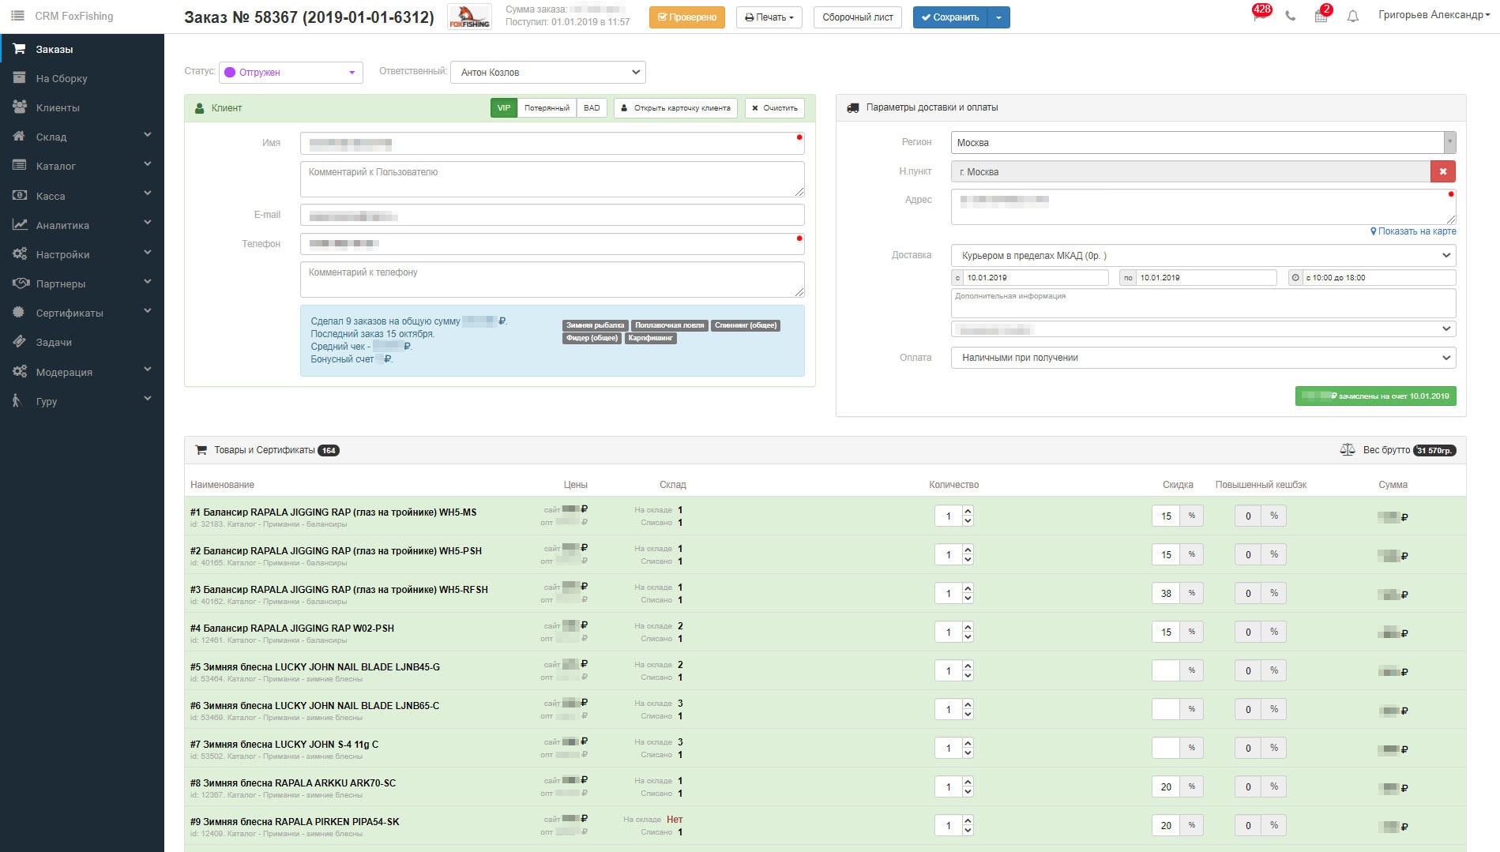Open the messages icon with 428 badge

(1259, 15)
